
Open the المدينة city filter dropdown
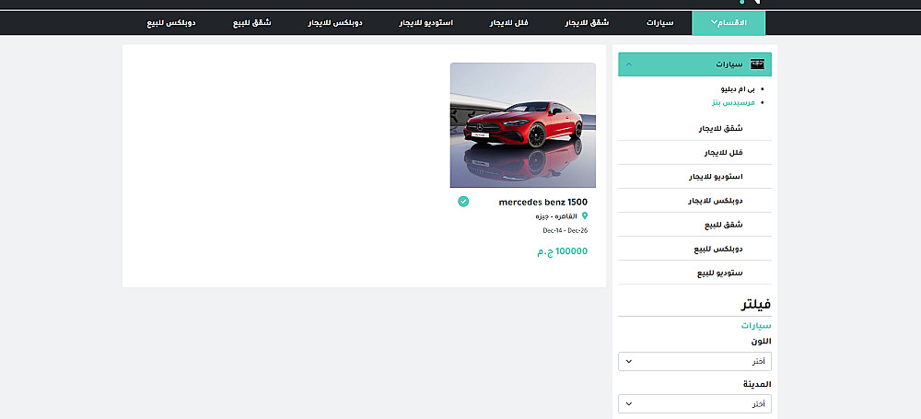[x=694, y=403]
